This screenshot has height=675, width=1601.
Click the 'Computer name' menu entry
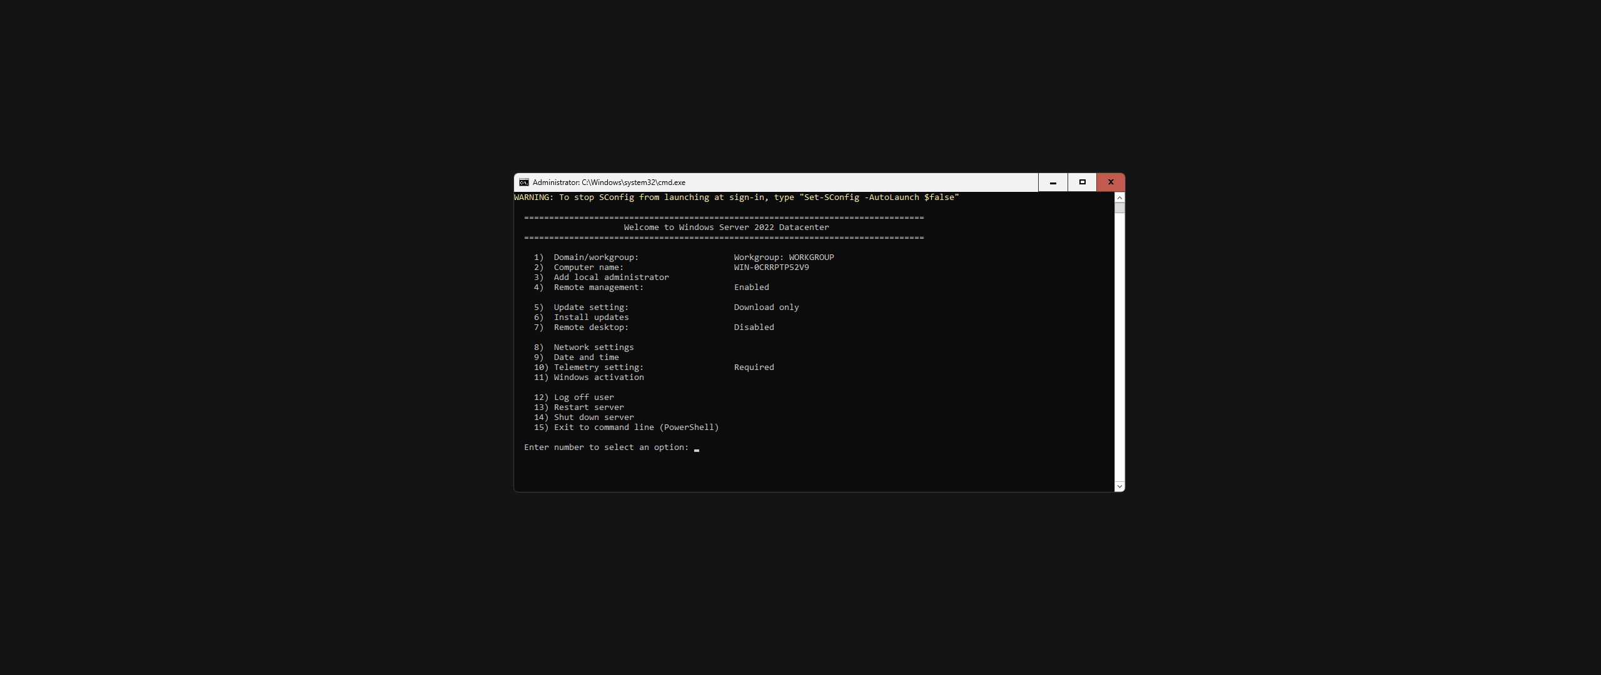point(588,267)
